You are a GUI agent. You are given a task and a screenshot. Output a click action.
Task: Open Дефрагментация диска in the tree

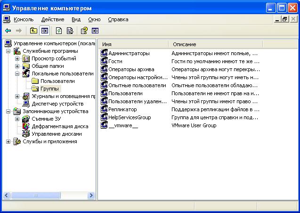tap(60, 126)
